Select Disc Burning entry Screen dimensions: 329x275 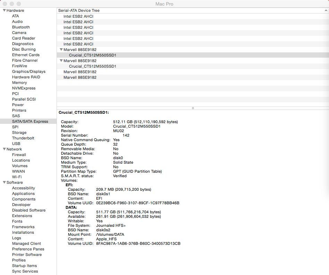(24, 49)
